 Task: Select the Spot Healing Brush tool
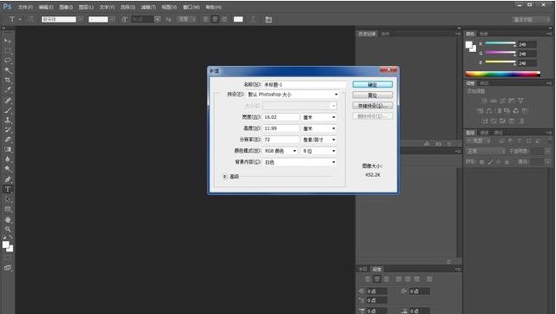point(8,101)
